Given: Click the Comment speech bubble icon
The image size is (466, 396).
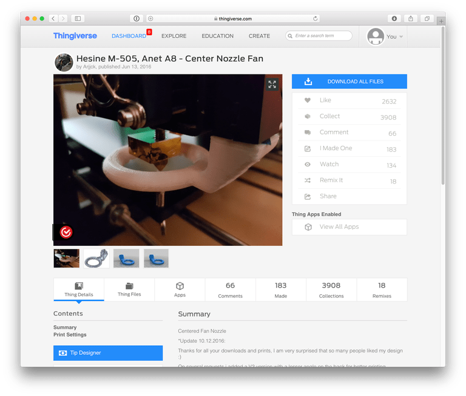Looking at the screenshot, I should click(x=308, y=132).
